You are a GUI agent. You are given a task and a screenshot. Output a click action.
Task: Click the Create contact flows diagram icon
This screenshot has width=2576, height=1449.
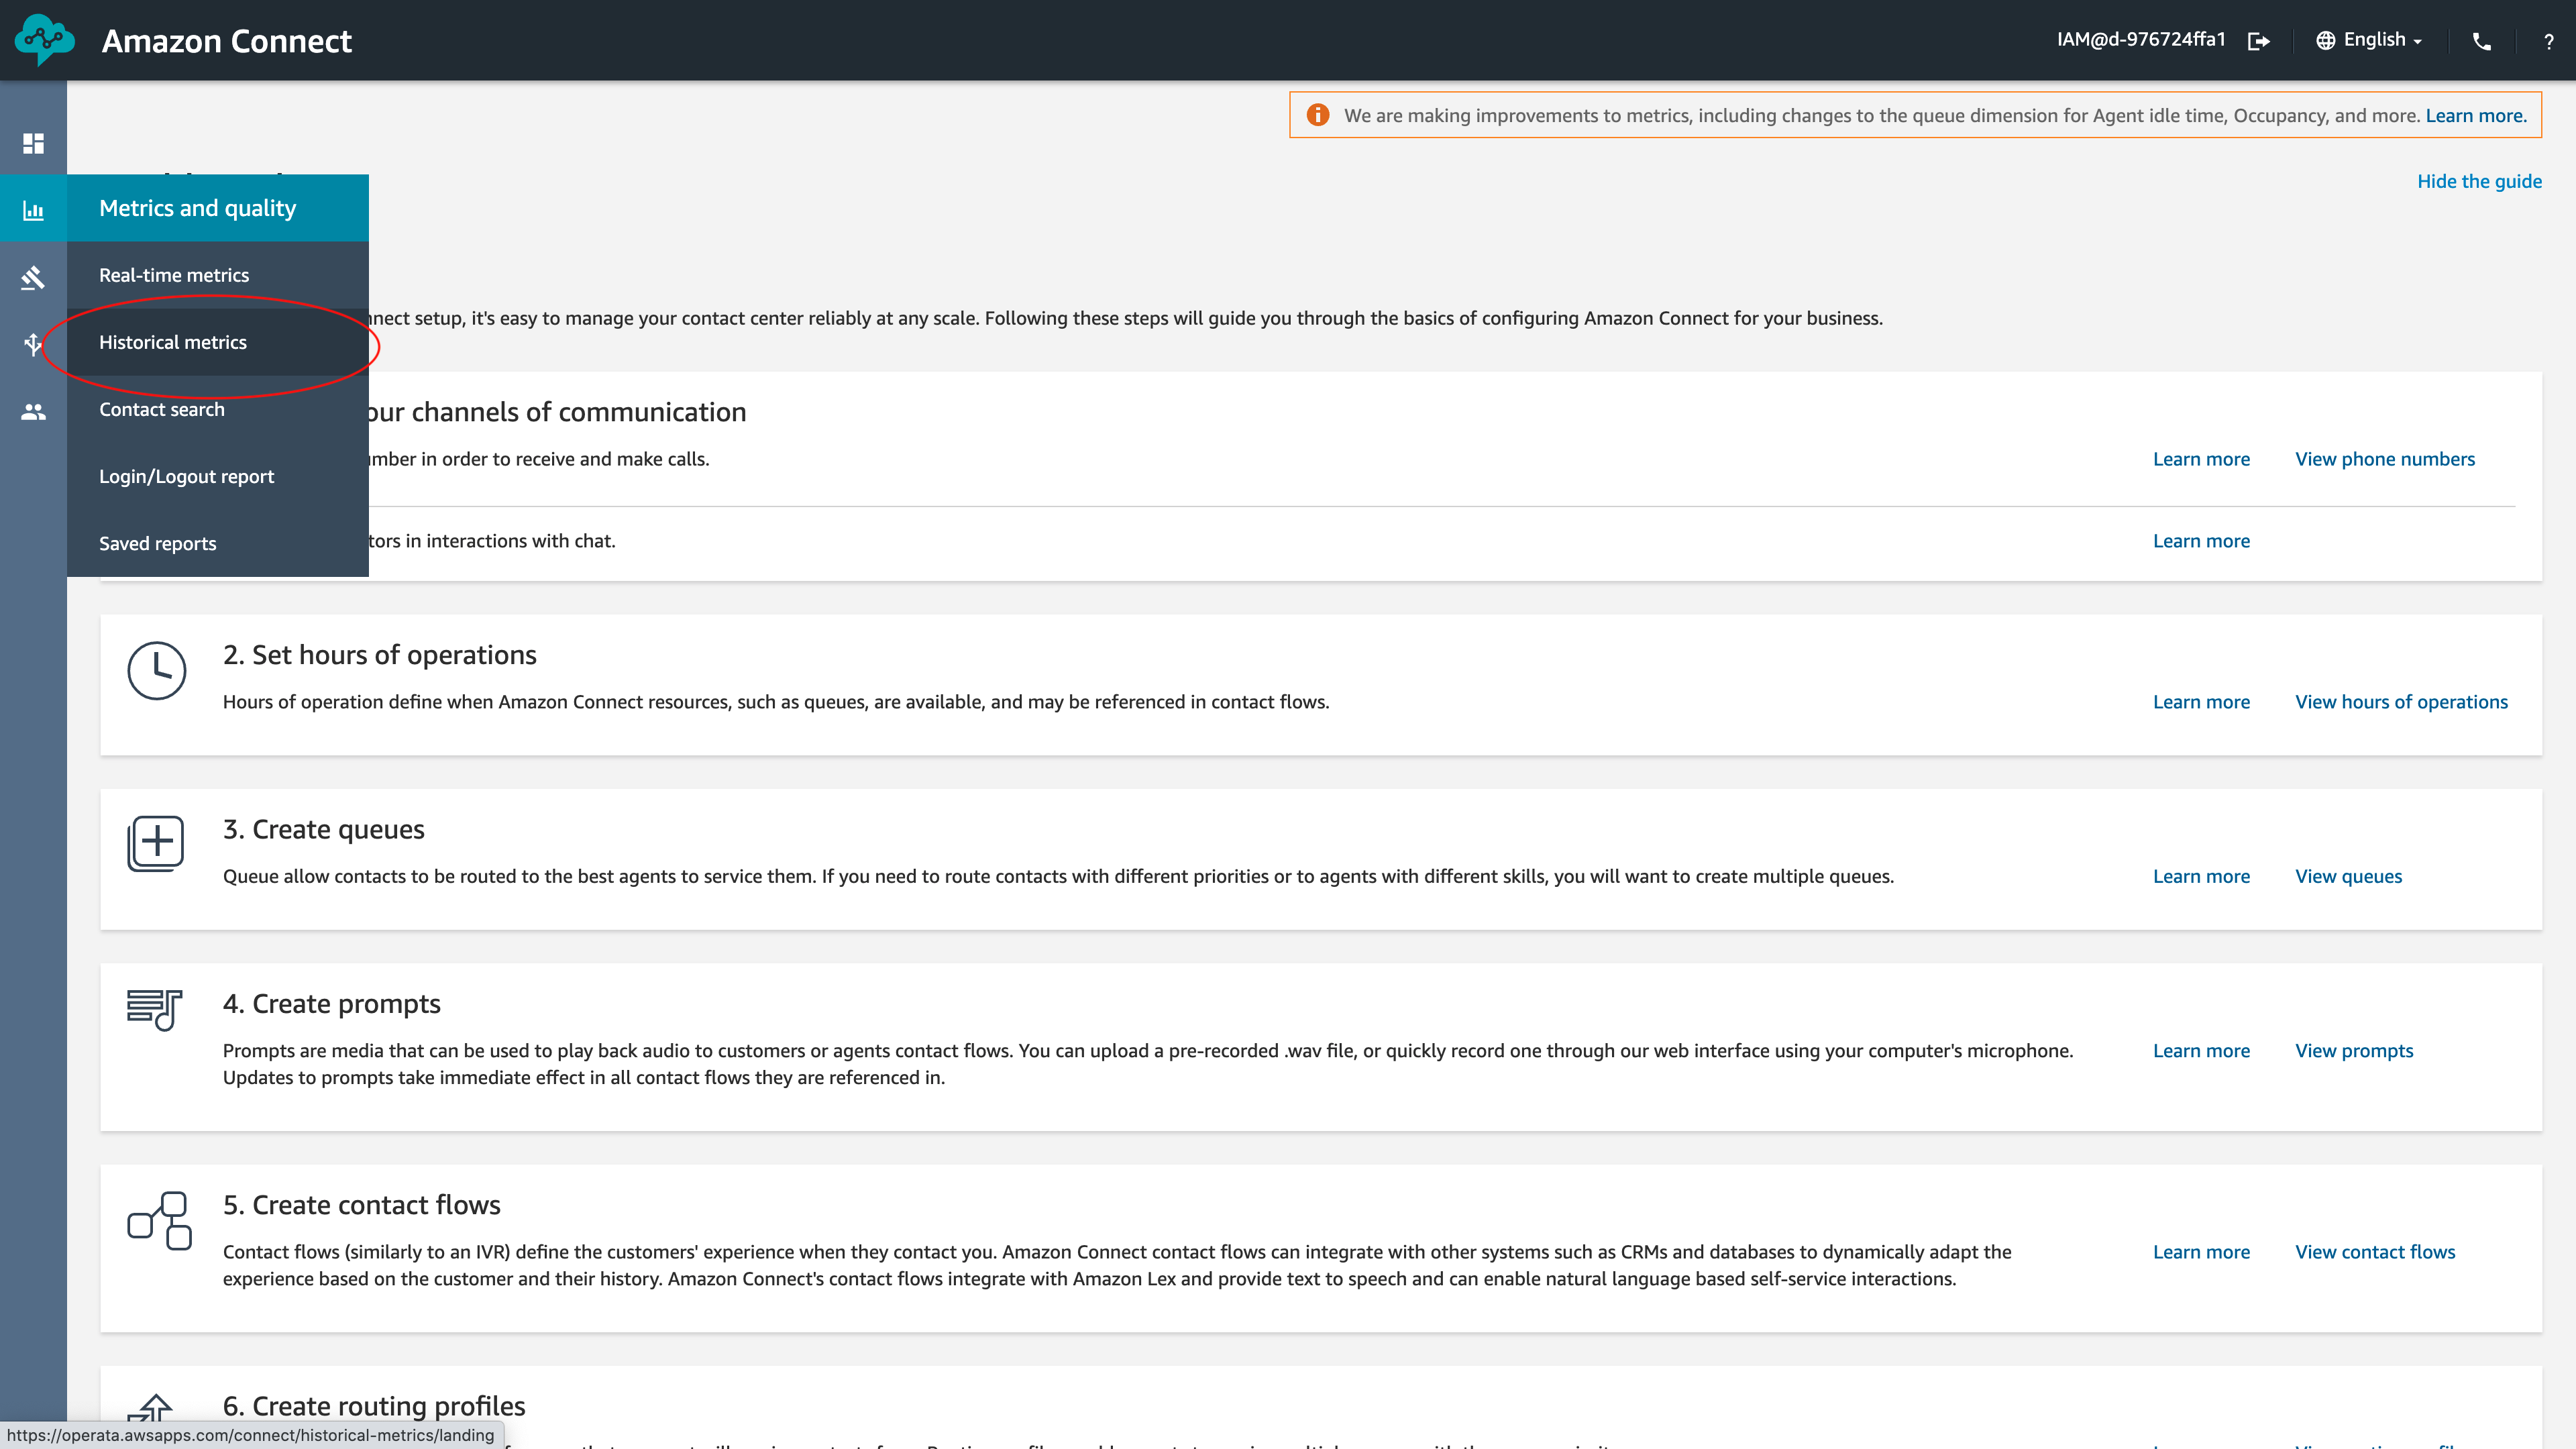click(159, 1220)
